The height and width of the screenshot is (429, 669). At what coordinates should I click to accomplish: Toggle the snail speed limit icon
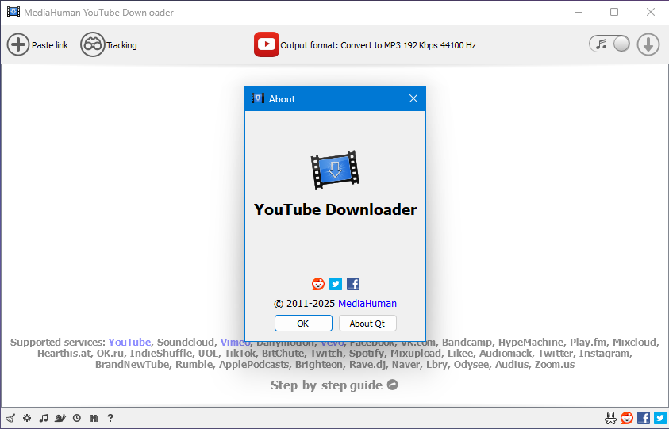(60, 418)
